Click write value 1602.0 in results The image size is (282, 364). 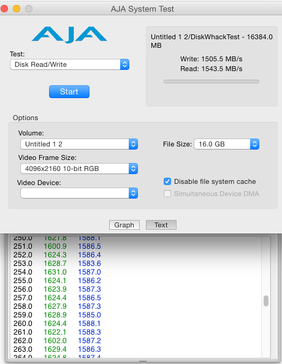pyautogui.click(x=55, y=341)
